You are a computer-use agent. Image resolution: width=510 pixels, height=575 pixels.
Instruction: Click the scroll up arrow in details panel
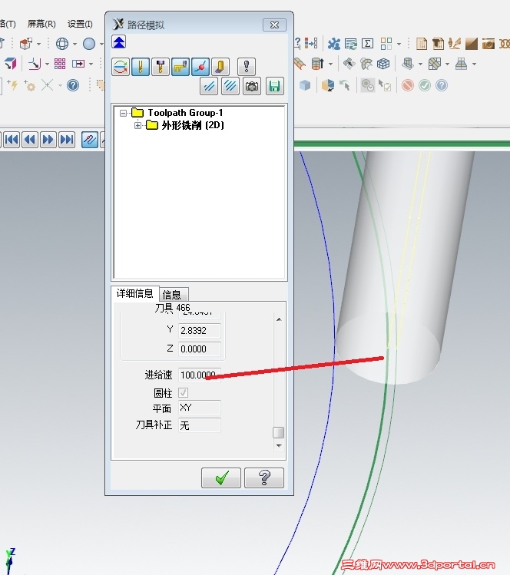coord(279,319)
